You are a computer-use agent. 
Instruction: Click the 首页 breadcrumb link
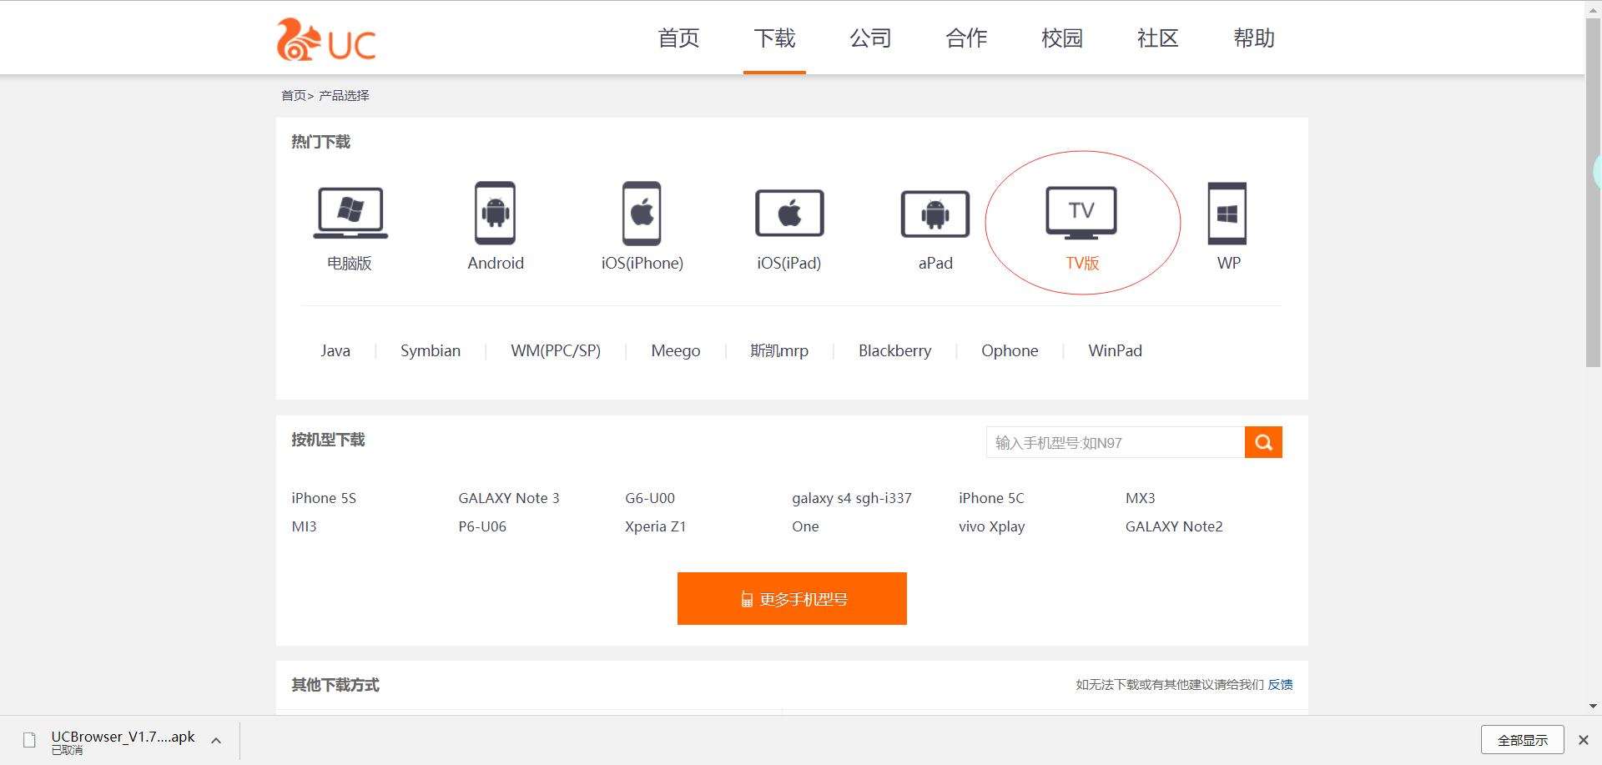pos(294,96)
